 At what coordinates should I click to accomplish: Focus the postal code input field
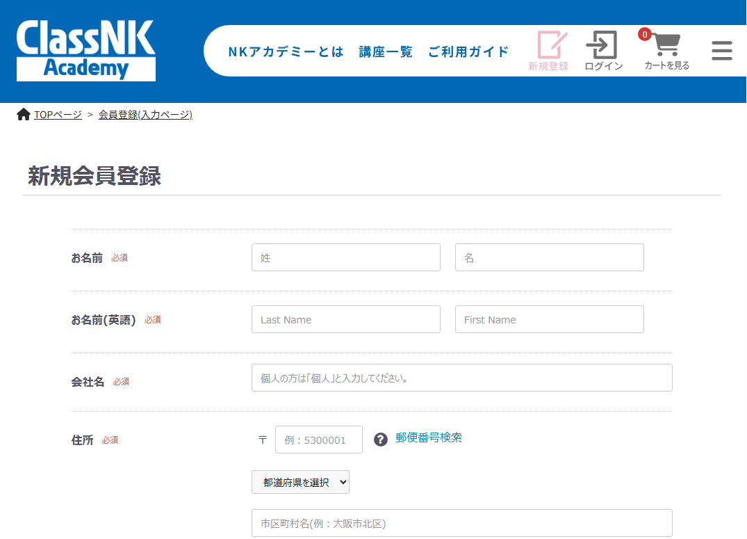(x=319, y=440)
